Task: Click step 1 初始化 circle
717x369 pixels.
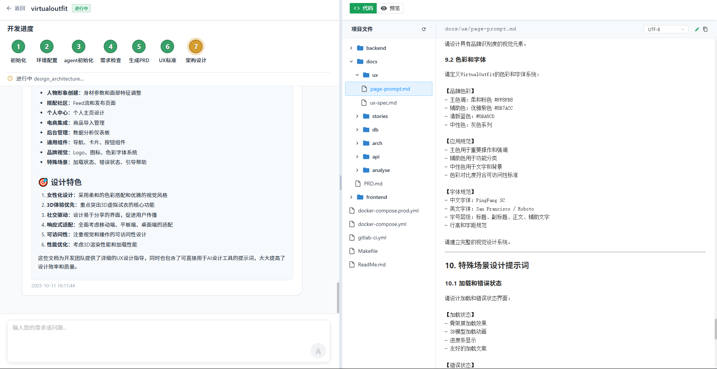Action: click(18, 46)
